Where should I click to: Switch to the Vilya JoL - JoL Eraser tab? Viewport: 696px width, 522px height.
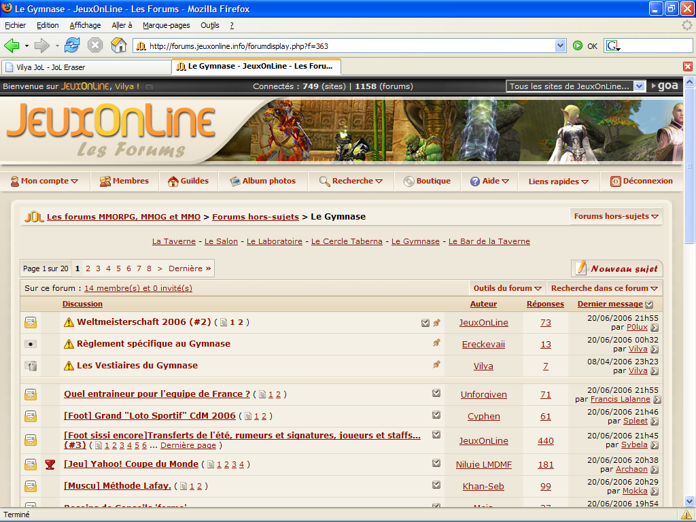(x=86, y=67)
